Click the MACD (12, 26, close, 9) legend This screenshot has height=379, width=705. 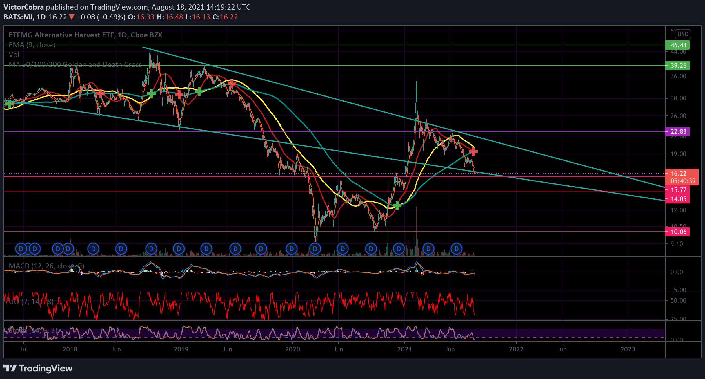(x=46, y=266)
